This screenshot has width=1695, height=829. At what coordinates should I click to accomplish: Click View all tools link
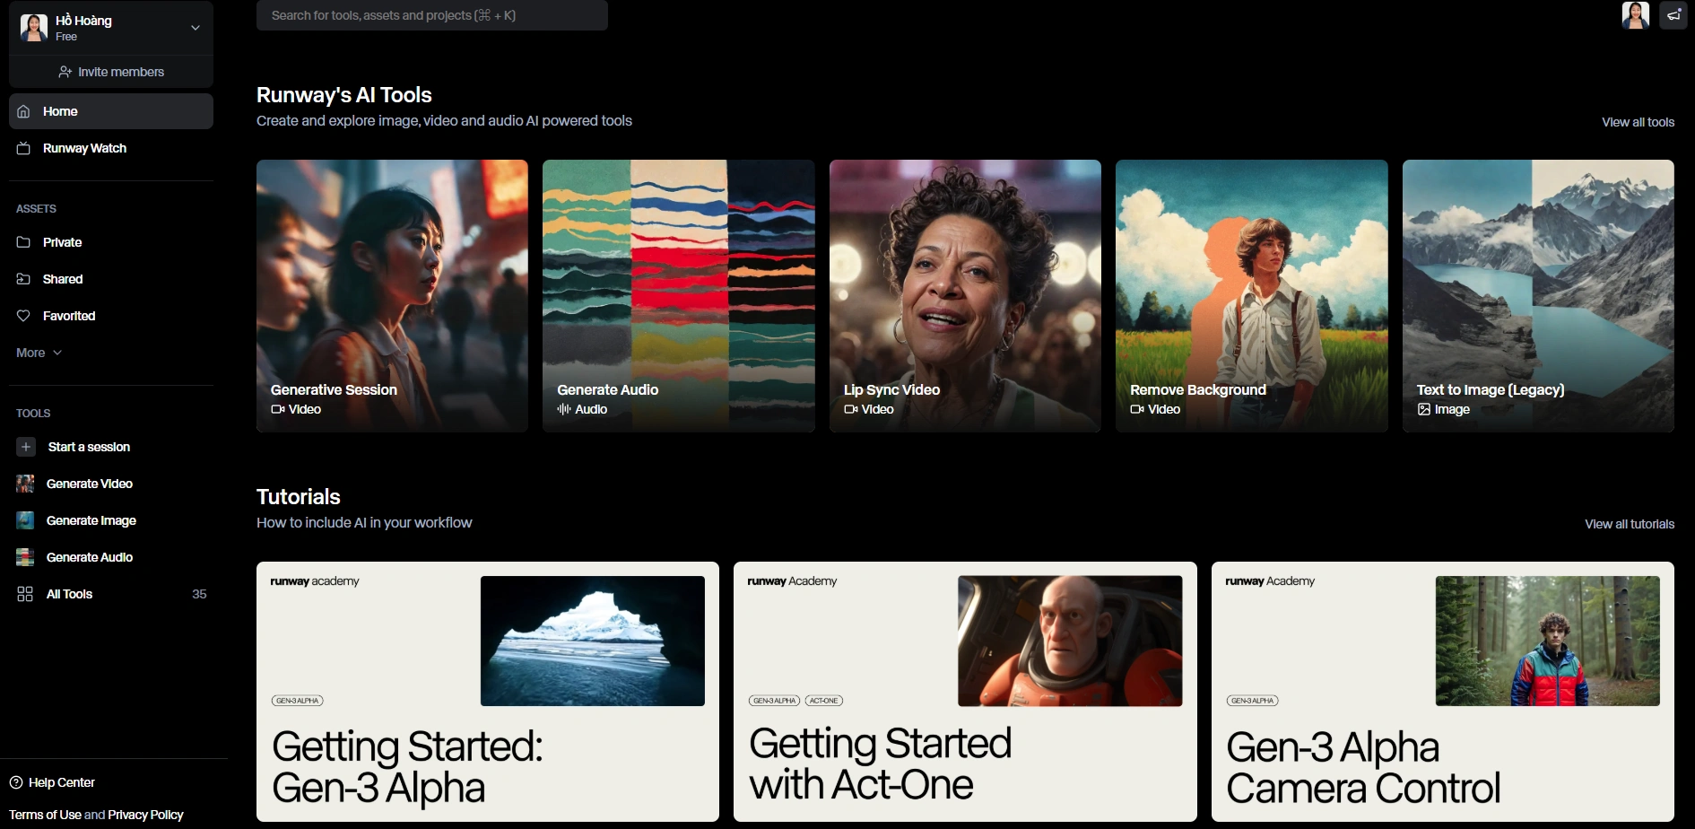tap(1638, 122)
